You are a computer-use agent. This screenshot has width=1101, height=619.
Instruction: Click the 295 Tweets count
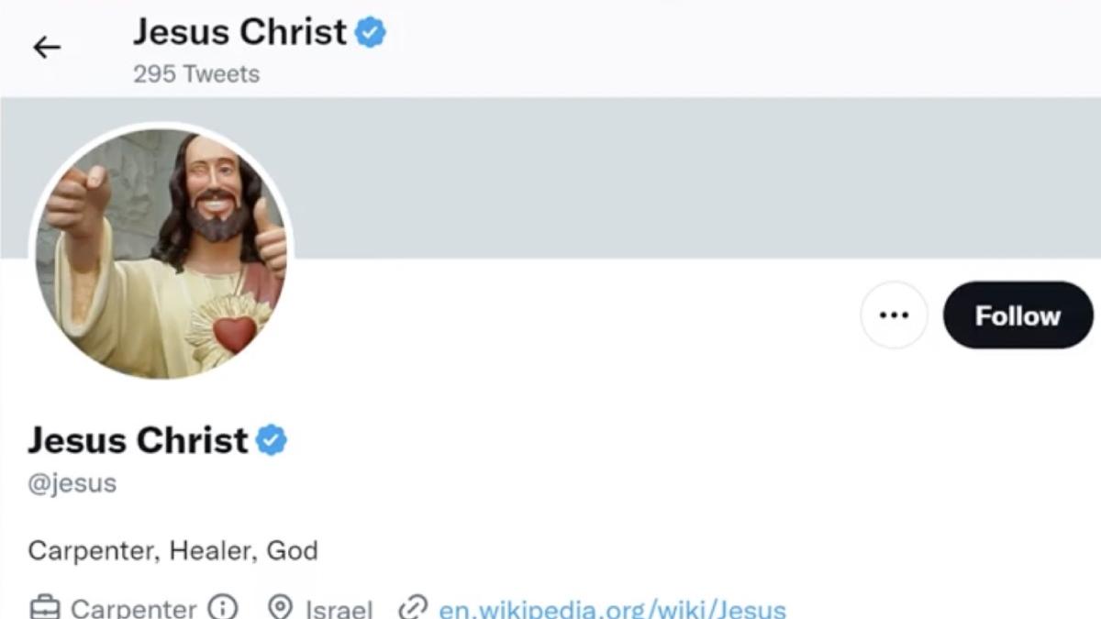197,73
